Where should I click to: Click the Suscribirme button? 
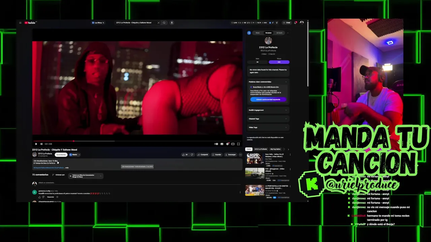61,155
